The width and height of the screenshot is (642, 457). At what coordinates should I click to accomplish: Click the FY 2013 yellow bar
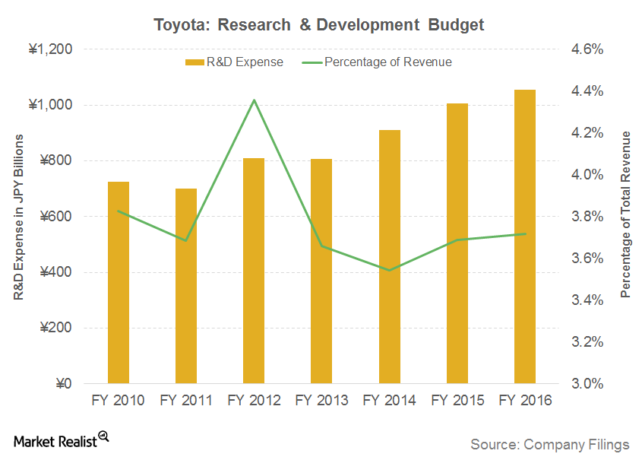(x=321, y=271)
